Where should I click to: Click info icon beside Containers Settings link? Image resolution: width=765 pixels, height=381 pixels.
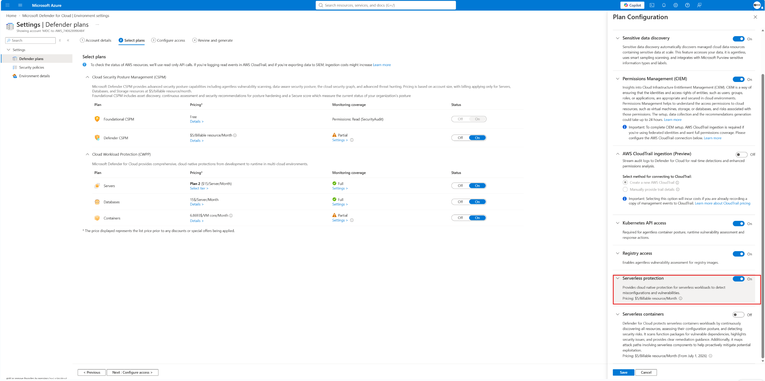click(x=352, y=220)
